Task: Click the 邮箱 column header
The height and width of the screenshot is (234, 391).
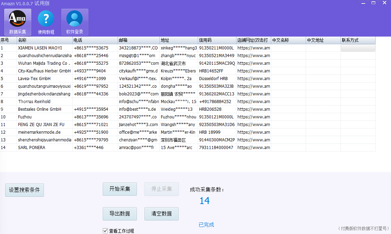Action: [x=139, y=40]
